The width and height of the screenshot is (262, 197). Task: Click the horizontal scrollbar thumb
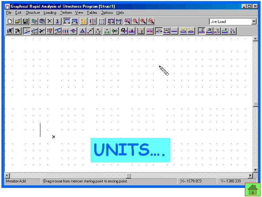pyautogui.click(x=128, y=175)
